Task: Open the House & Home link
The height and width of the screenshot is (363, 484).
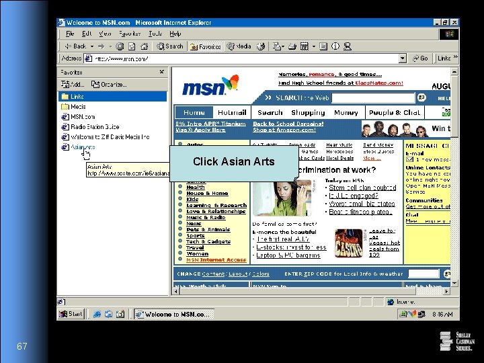Action: [x=207, y=193]
